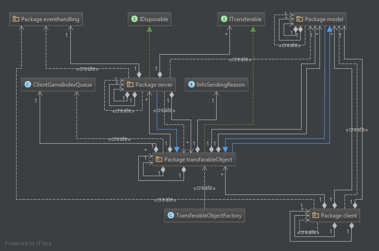This screenshot has width=379, height=251.
Task: Click the green arrowhead pointing at ITransferable
Action: pos(253,29)
